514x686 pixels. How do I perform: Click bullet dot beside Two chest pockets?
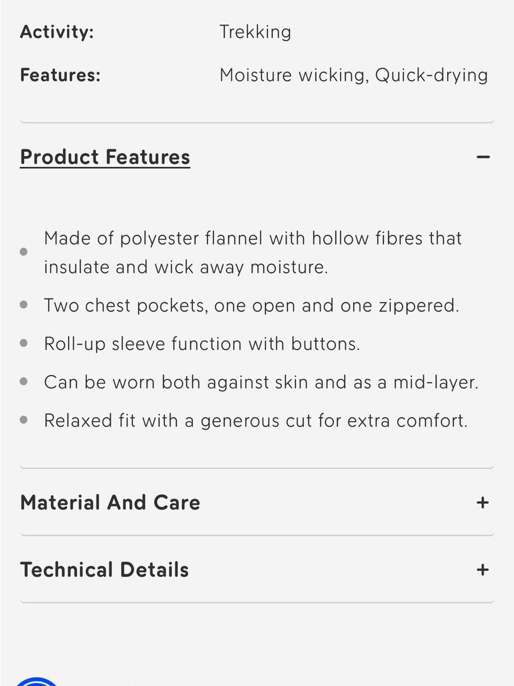(x=24, y=305)
